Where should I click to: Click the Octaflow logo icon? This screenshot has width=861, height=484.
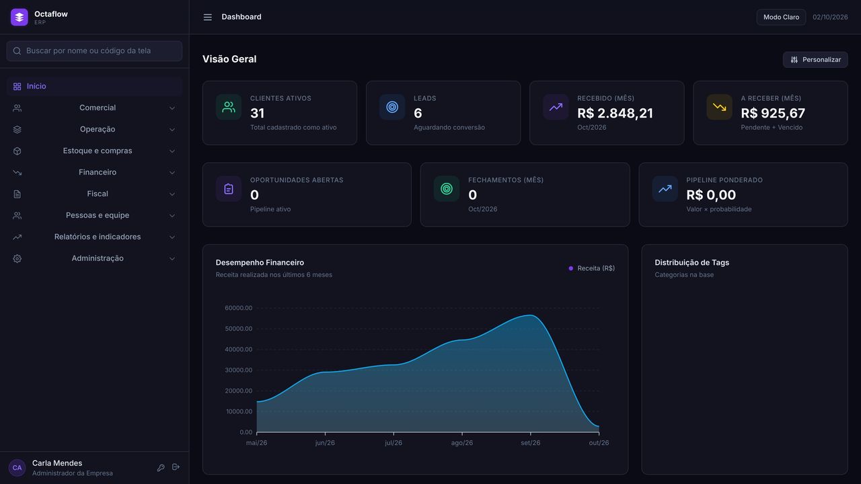click(20, 17)
